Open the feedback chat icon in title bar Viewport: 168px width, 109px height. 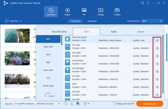coord(143,3)
